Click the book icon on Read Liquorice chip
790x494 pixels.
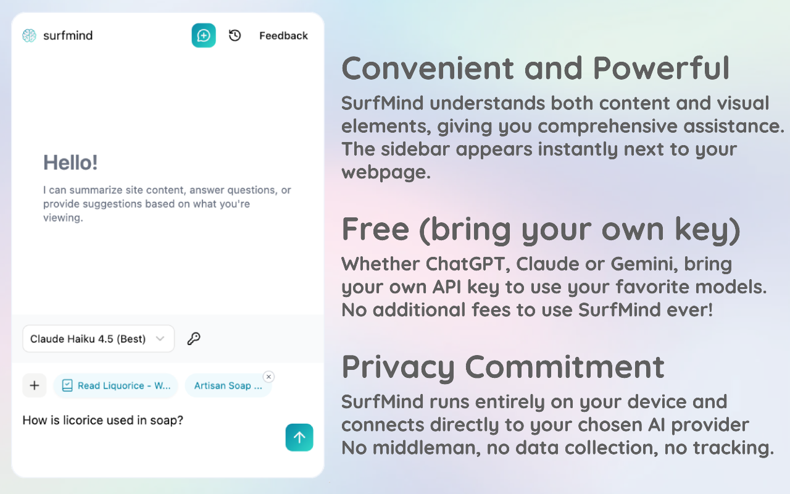(x=67, y=386)
